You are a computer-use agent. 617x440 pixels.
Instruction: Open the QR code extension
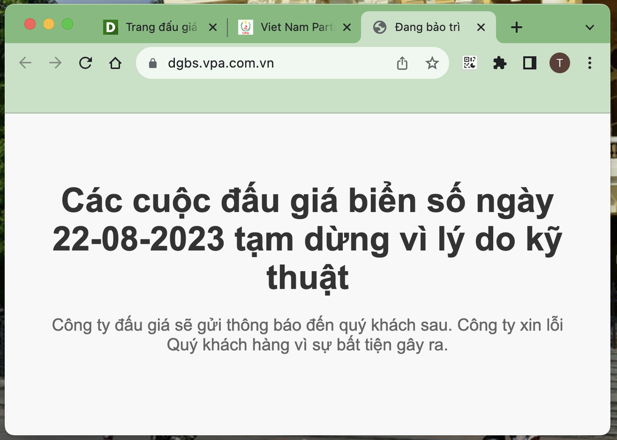(x=470, y=63)
